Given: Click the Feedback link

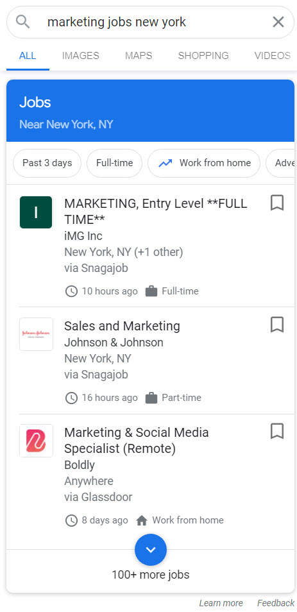Looking at the screenshot, I should pos(276,603).
